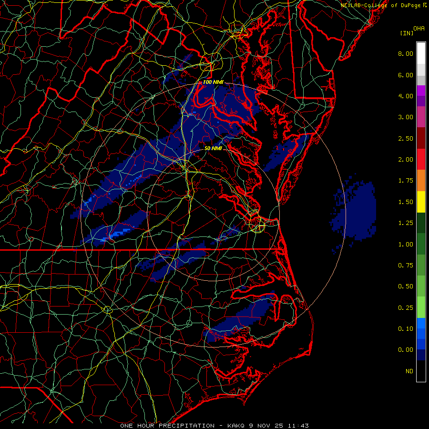Pick the dark red 2.50 legend swatch

421,138
